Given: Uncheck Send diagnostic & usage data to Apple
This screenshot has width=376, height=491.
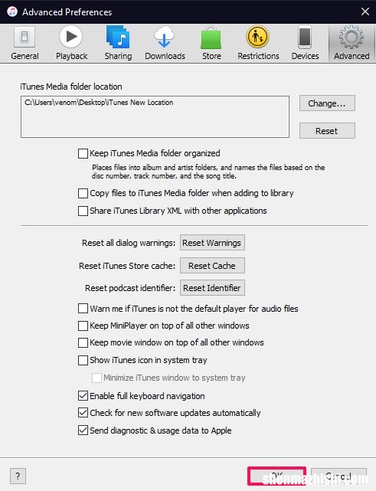Looking at the screenshot, I should click(x=83, y=430).
